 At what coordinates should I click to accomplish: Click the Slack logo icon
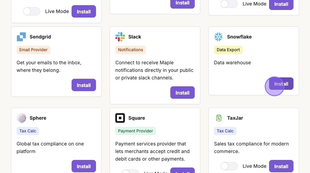(120, 37)
